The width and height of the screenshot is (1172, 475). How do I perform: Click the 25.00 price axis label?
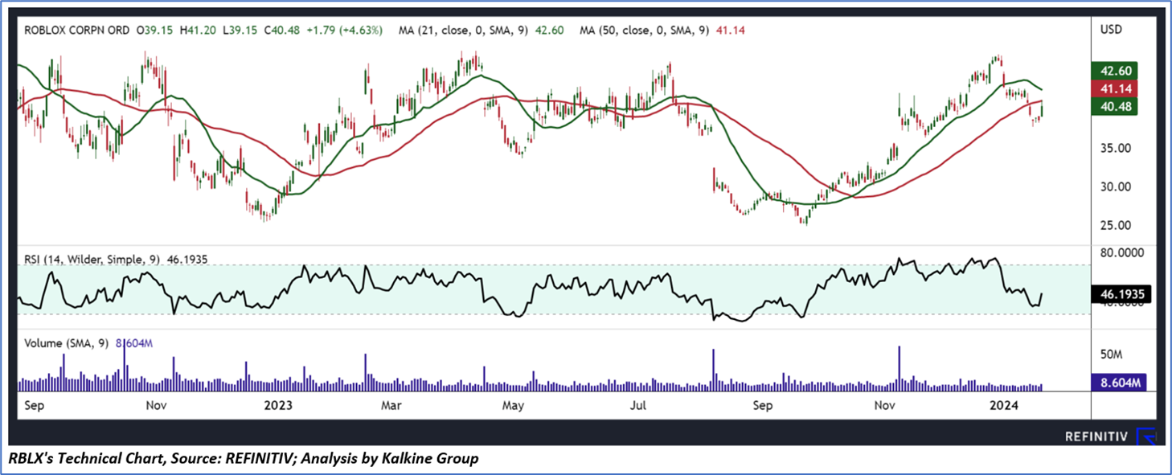pos(1114,225)
